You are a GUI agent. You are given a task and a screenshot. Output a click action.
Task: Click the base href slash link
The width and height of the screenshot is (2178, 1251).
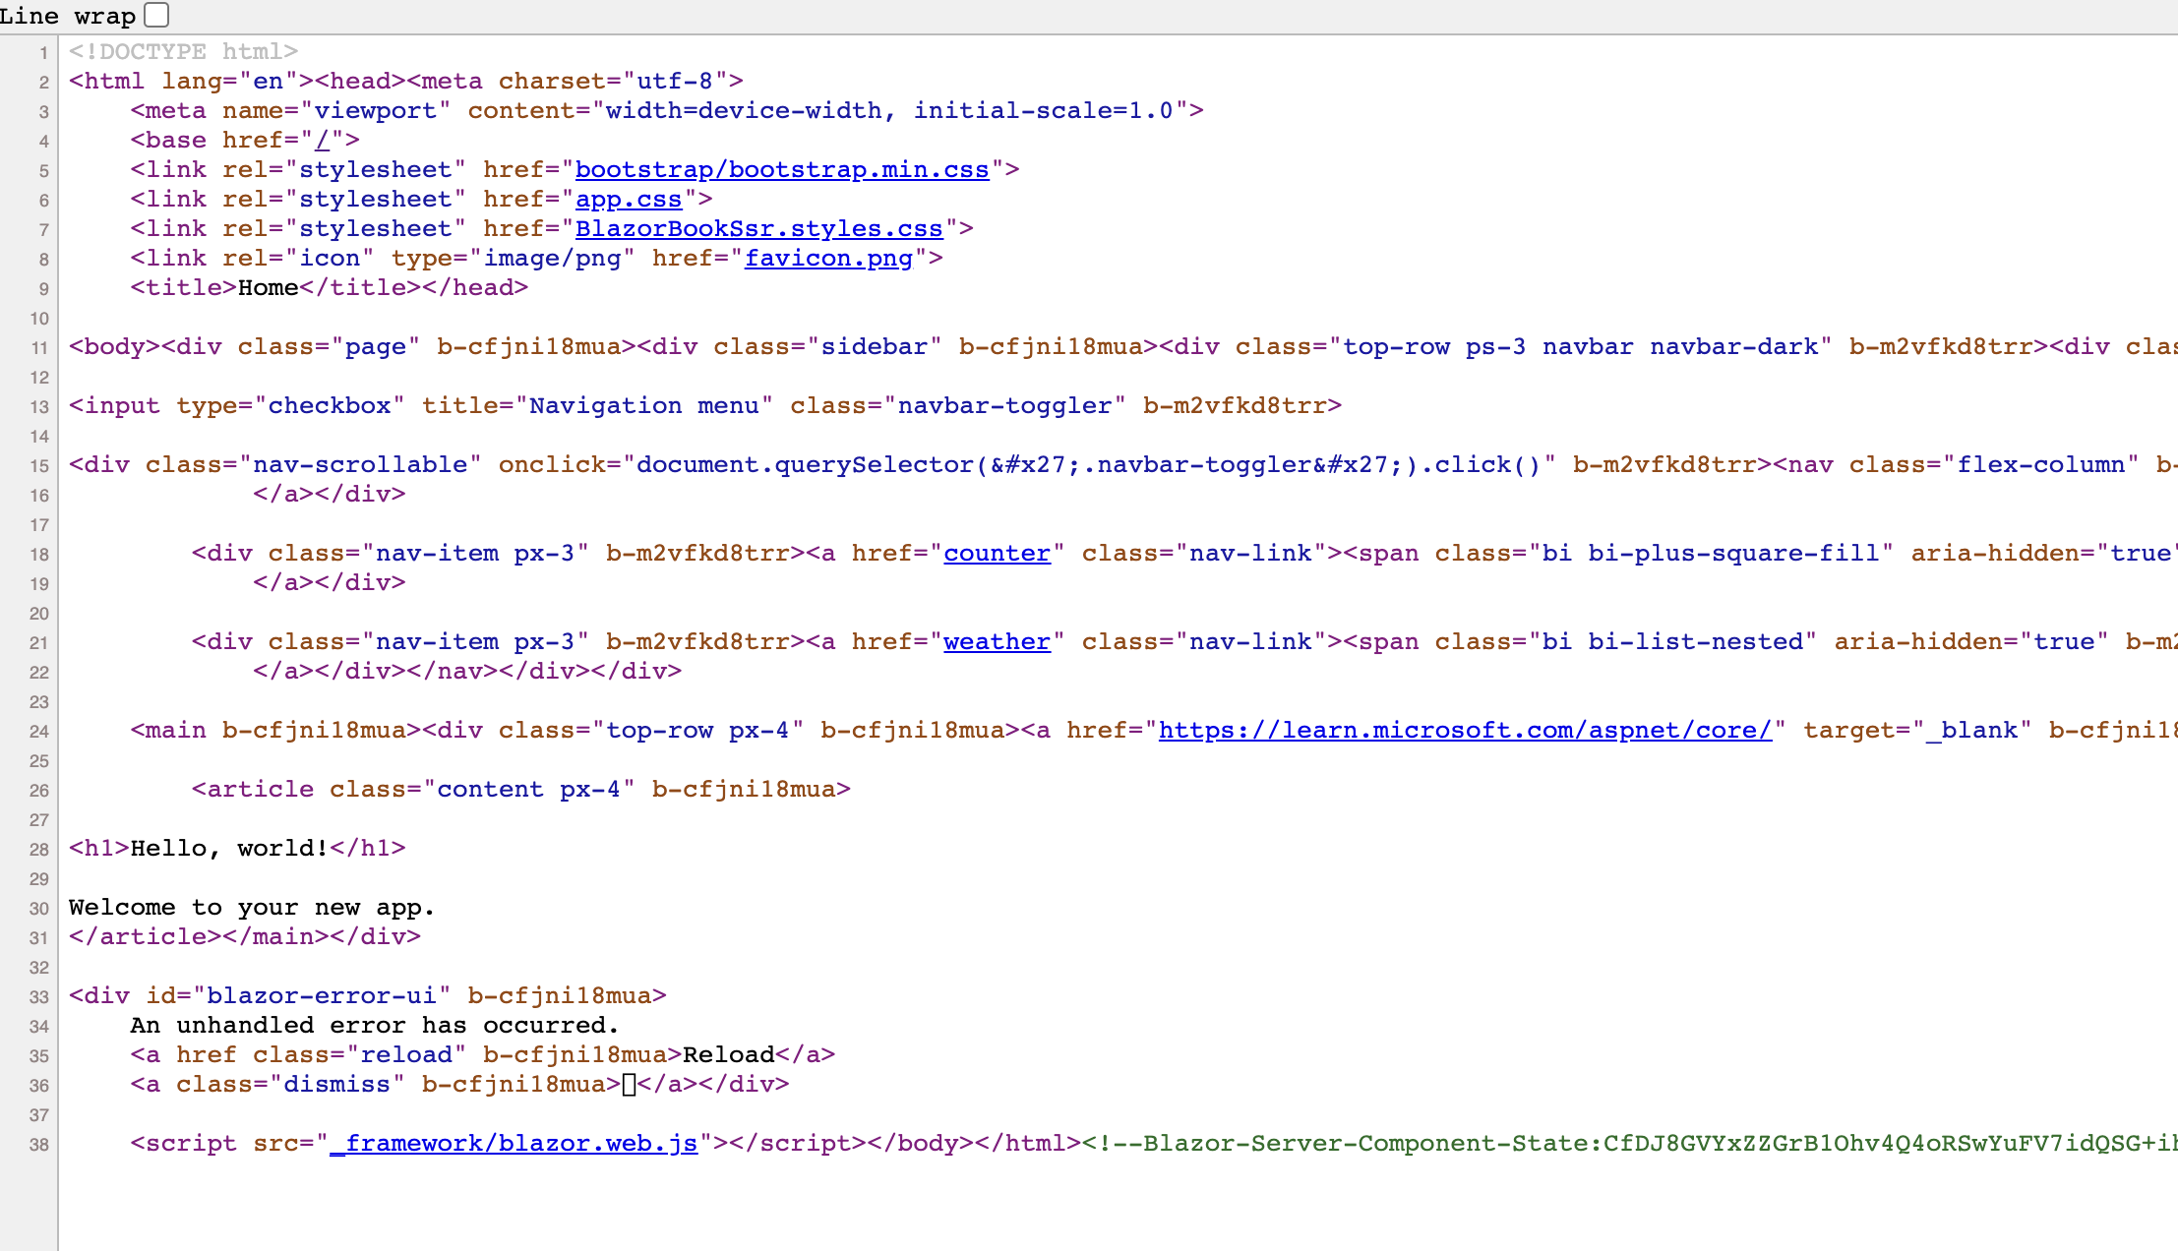(x=322, y=141)
